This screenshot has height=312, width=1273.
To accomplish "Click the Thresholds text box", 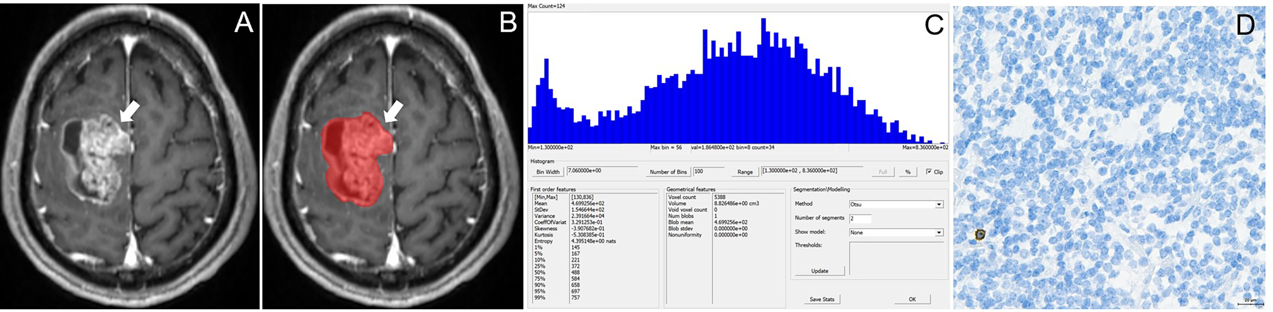I will [895, 259].
